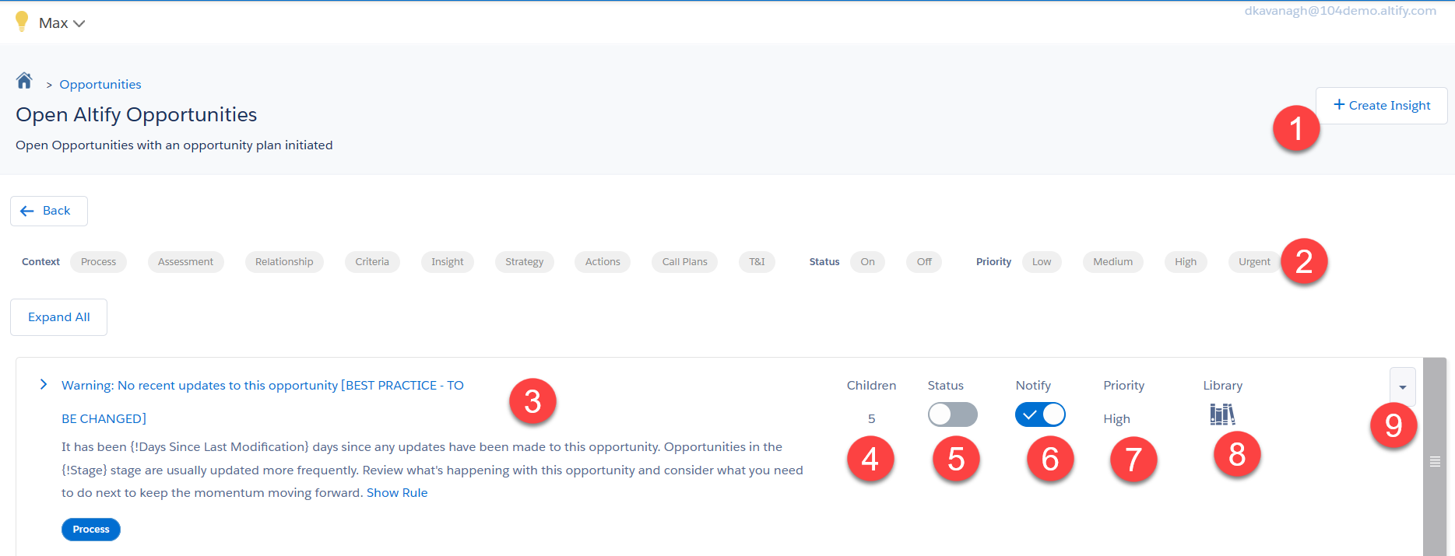
Task: Select Medium priority filter
Action: (1112, 262)
